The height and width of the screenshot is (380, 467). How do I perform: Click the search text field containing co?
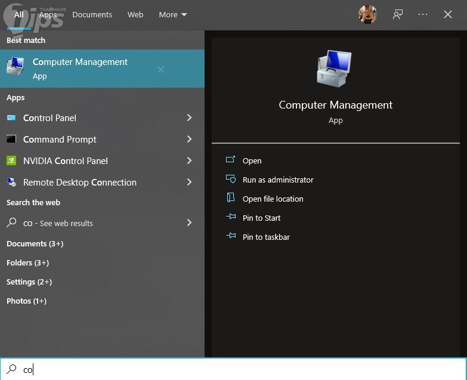click(x=234, y=369)
